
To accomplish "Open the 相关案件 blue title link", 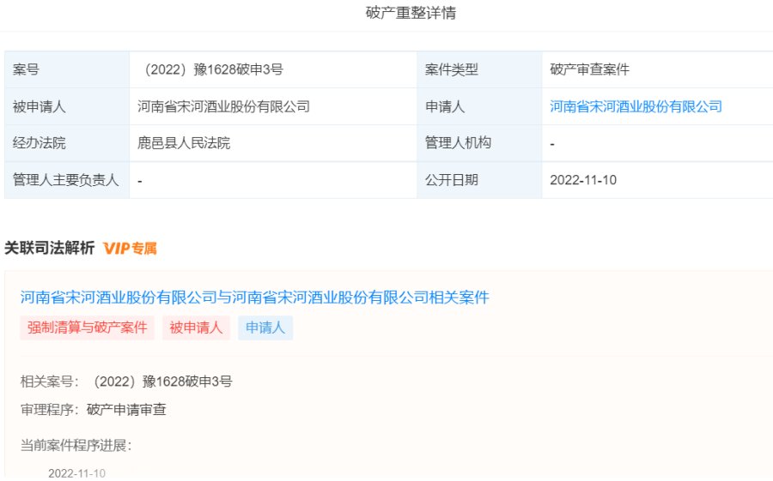I will coord(254,298).
